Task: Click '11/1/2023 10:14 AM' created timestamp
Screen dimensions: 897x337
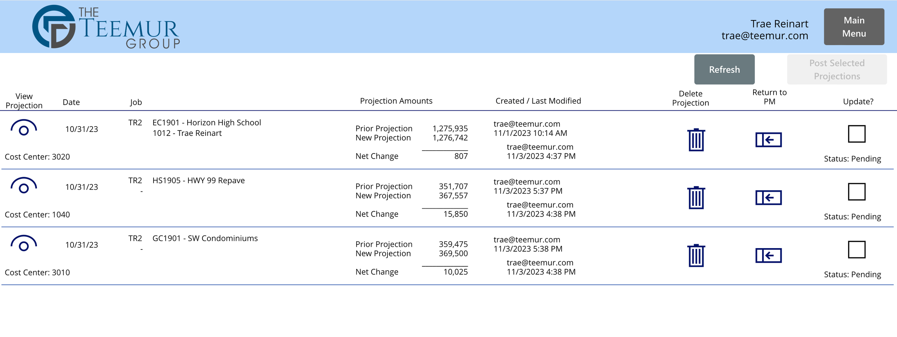Action: coord(530,133)
